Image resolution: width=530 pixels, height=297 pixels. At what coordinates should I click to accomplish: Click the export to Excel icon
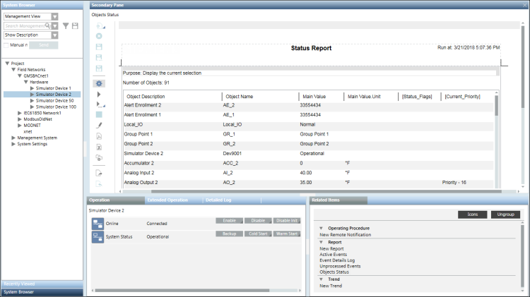point(100,147)
